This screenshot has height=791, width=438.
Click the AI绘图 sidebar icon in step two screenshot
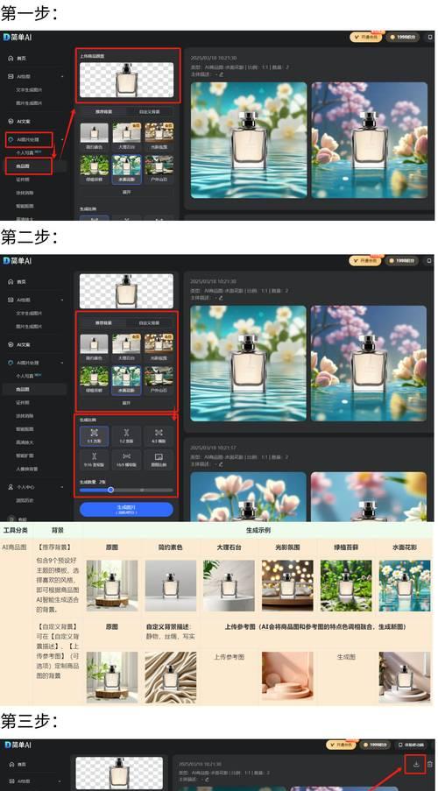pyautogui.click(x=11, y=300)
